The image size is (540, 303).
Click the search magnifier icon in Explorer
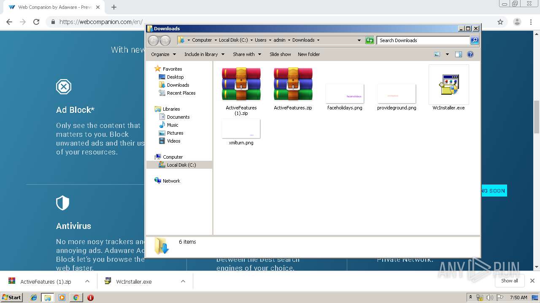(474, 40)
